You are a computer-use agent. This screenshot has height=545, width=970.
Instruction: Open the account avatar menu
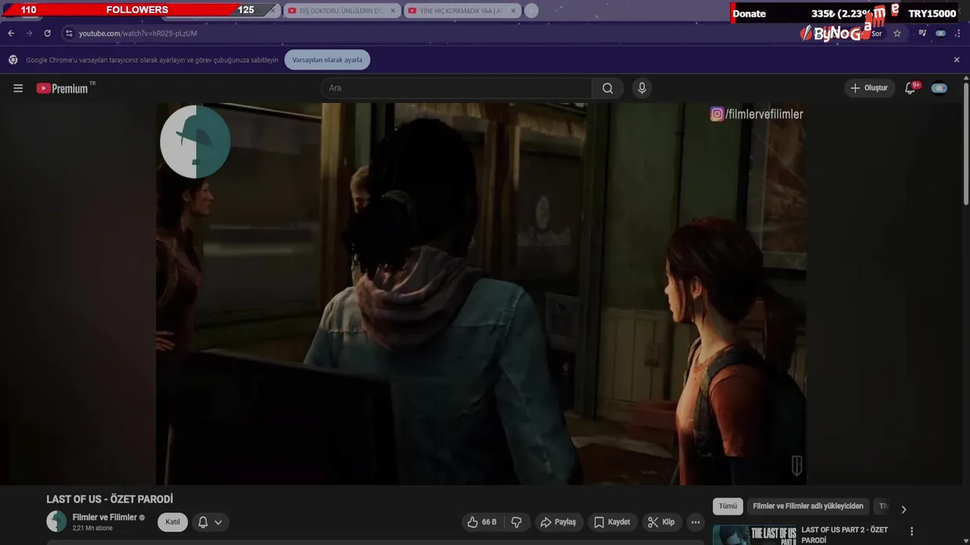point(939,88)
